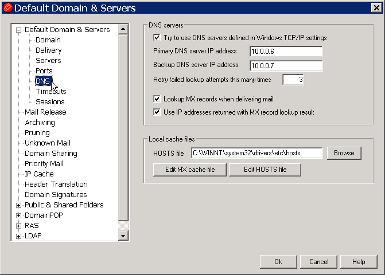
Task: Toggle Use IP addresses returned with MX lookup
Action: click(x=157, y=112)
